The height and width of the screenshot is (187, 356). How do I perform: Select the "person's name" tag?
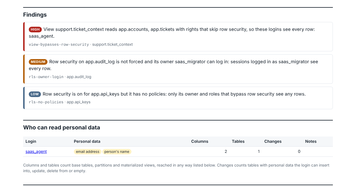(x=117, y=152)
